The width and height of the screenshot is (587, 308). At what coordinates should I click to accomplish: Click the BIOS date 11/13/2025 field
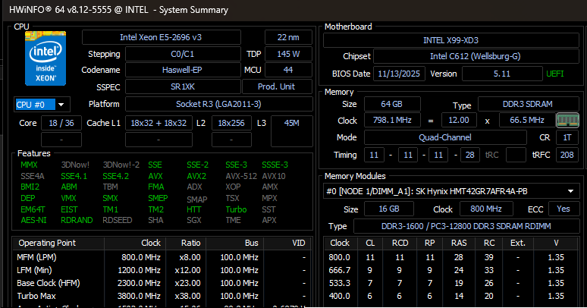pyautogui.click(x=400, y=74)
